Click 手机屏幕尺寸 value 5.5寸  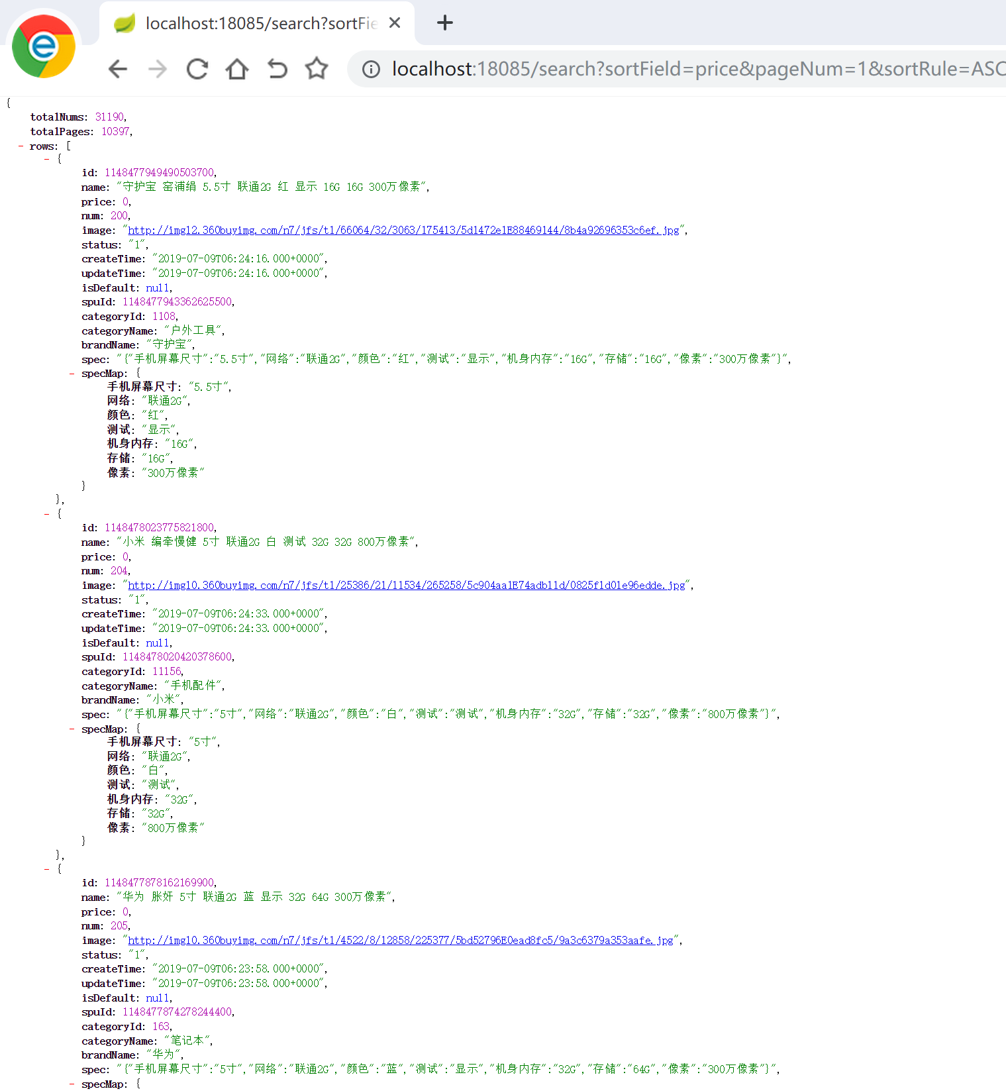(209, 387)
